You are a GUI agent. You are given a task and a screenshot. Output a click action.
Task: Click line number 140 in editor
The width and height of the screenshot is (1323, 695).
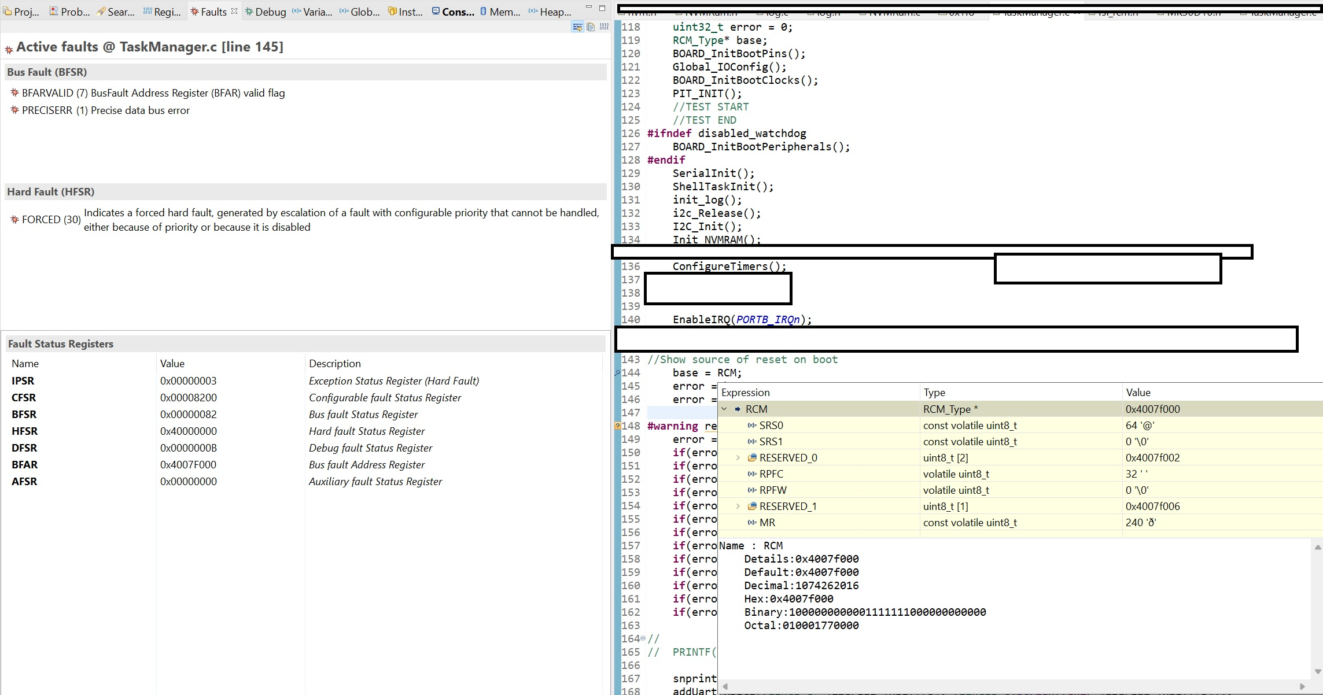[631, 320]
